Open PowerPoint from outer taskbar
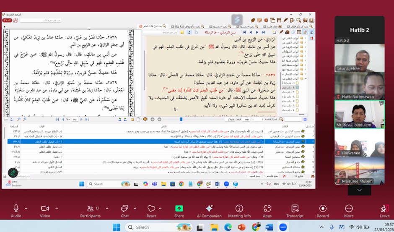This screenshot has height=232, width=394. point(241,227)
